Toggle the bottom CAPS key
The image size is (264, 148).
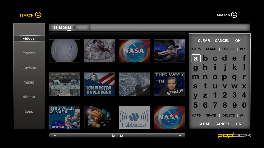(196, 115)
